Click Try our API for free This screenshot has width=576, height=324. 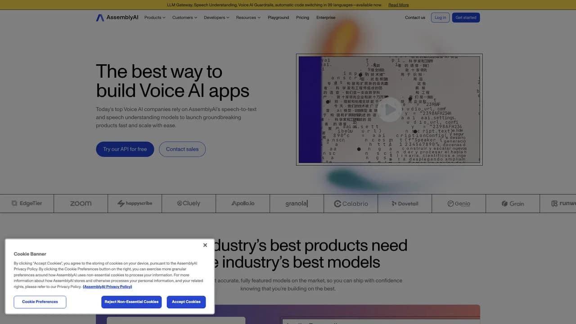pos(125,149)
